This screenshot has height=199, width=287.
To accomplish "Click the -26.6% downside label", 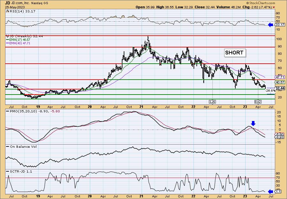I will pos(271,91).
